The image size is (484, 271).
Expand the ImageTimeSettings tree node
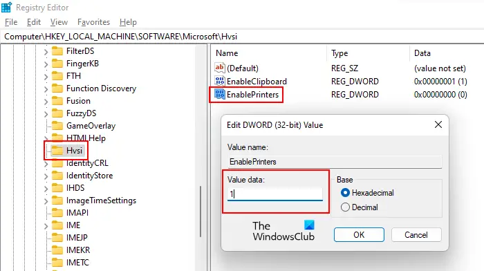pos(46,201)
